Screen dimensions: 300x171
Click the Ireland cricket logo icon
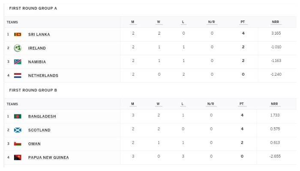click(18, 48)
